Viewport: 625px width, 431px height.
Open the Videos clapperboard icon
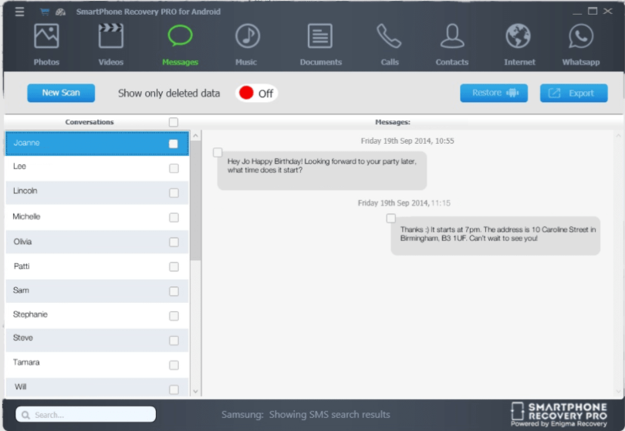click(x=111, y=36)
